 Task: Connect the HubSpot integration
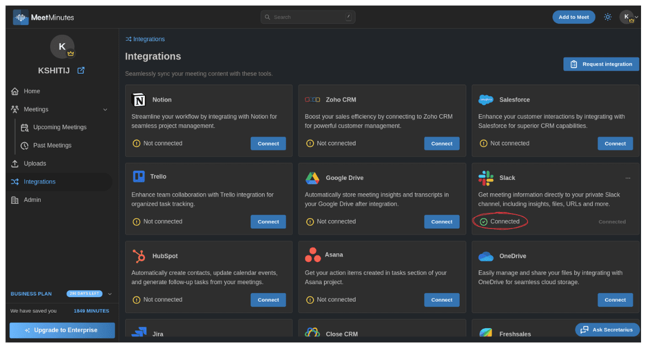point(268,300)
